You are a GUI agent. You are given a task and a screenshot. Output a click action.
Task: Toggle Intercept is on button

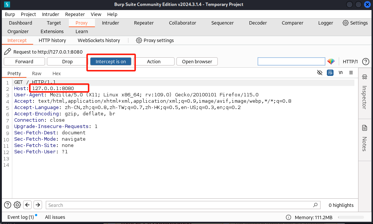111,62
